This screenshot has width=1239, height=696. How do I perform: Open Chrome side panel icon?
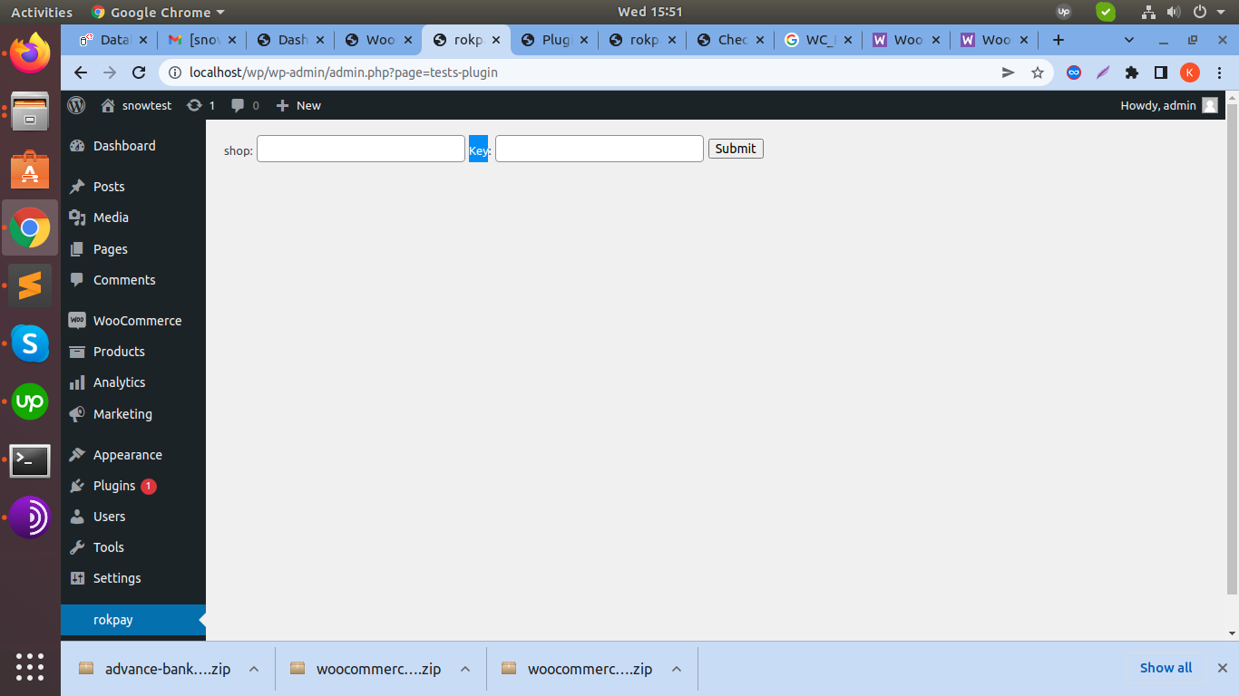click(x=1160, y=72)
